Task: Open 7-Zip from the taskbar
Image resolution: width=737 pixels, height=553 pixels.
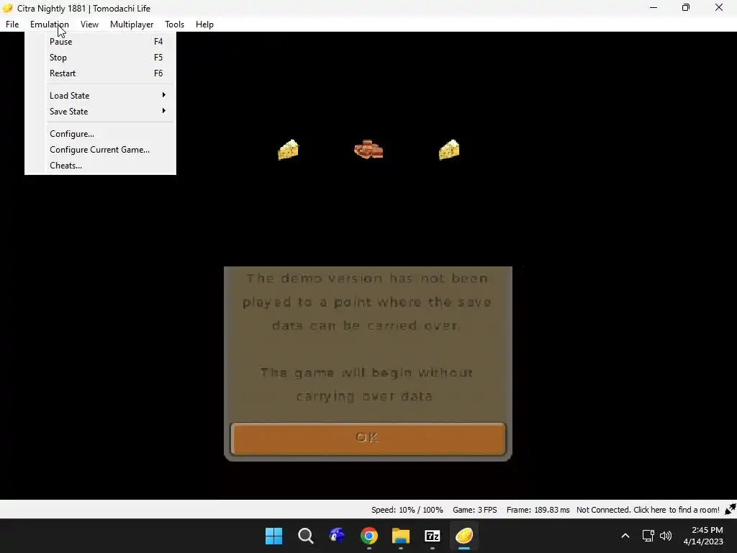Action: (x=433, y=536)
